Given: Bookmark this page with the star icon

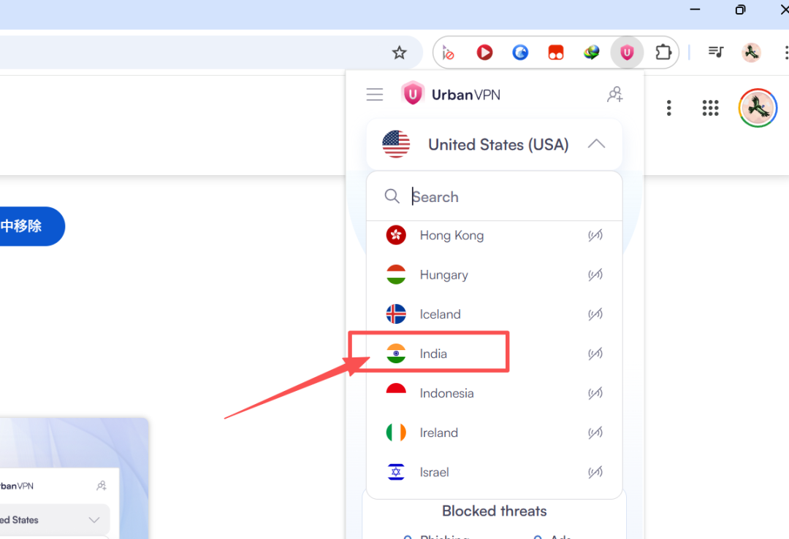Looking at the screenshot, I should 399,53.
